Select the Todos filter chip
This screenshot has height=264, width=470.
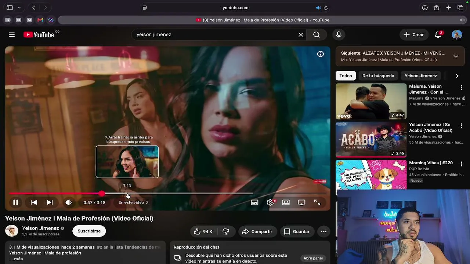coord(346,76)
